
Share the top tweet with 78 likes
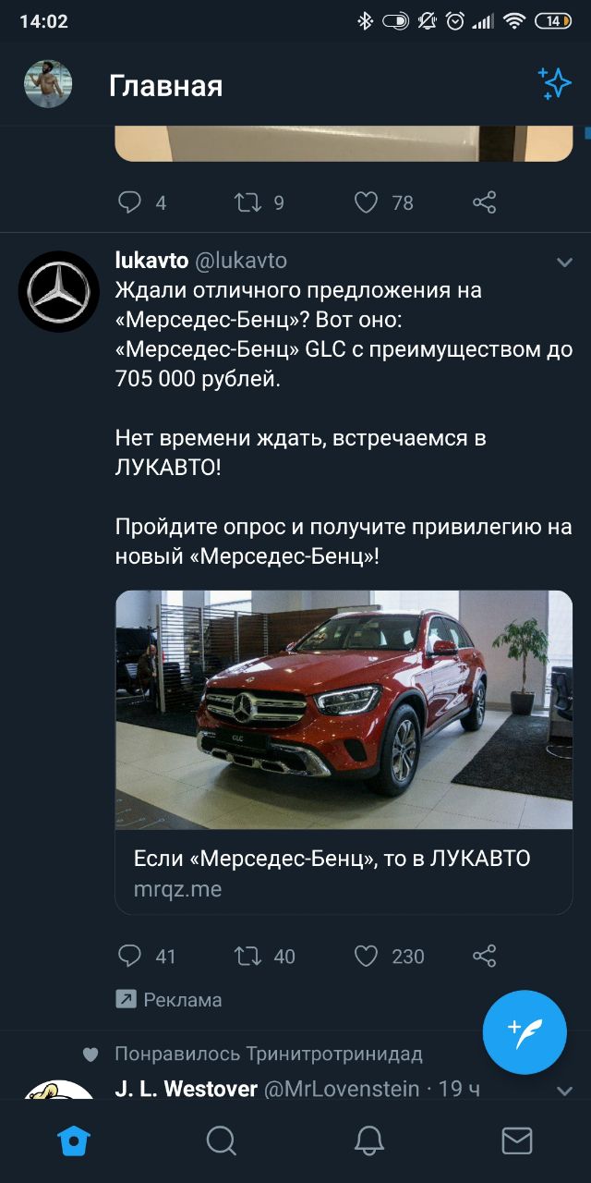(x=485, y=201)
